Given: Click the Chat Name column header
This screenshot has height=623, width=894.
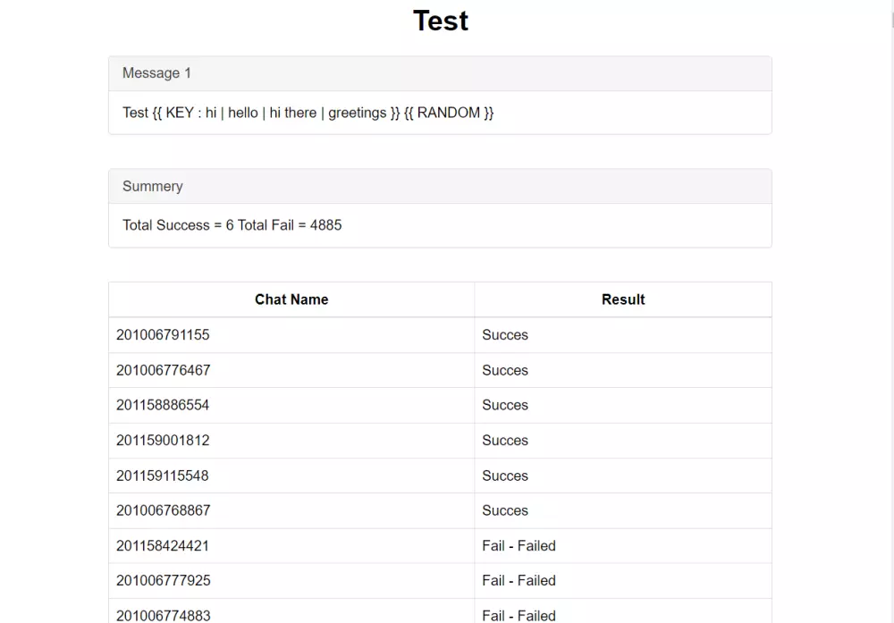Looking at the screenshot, I should coord(291,299).
